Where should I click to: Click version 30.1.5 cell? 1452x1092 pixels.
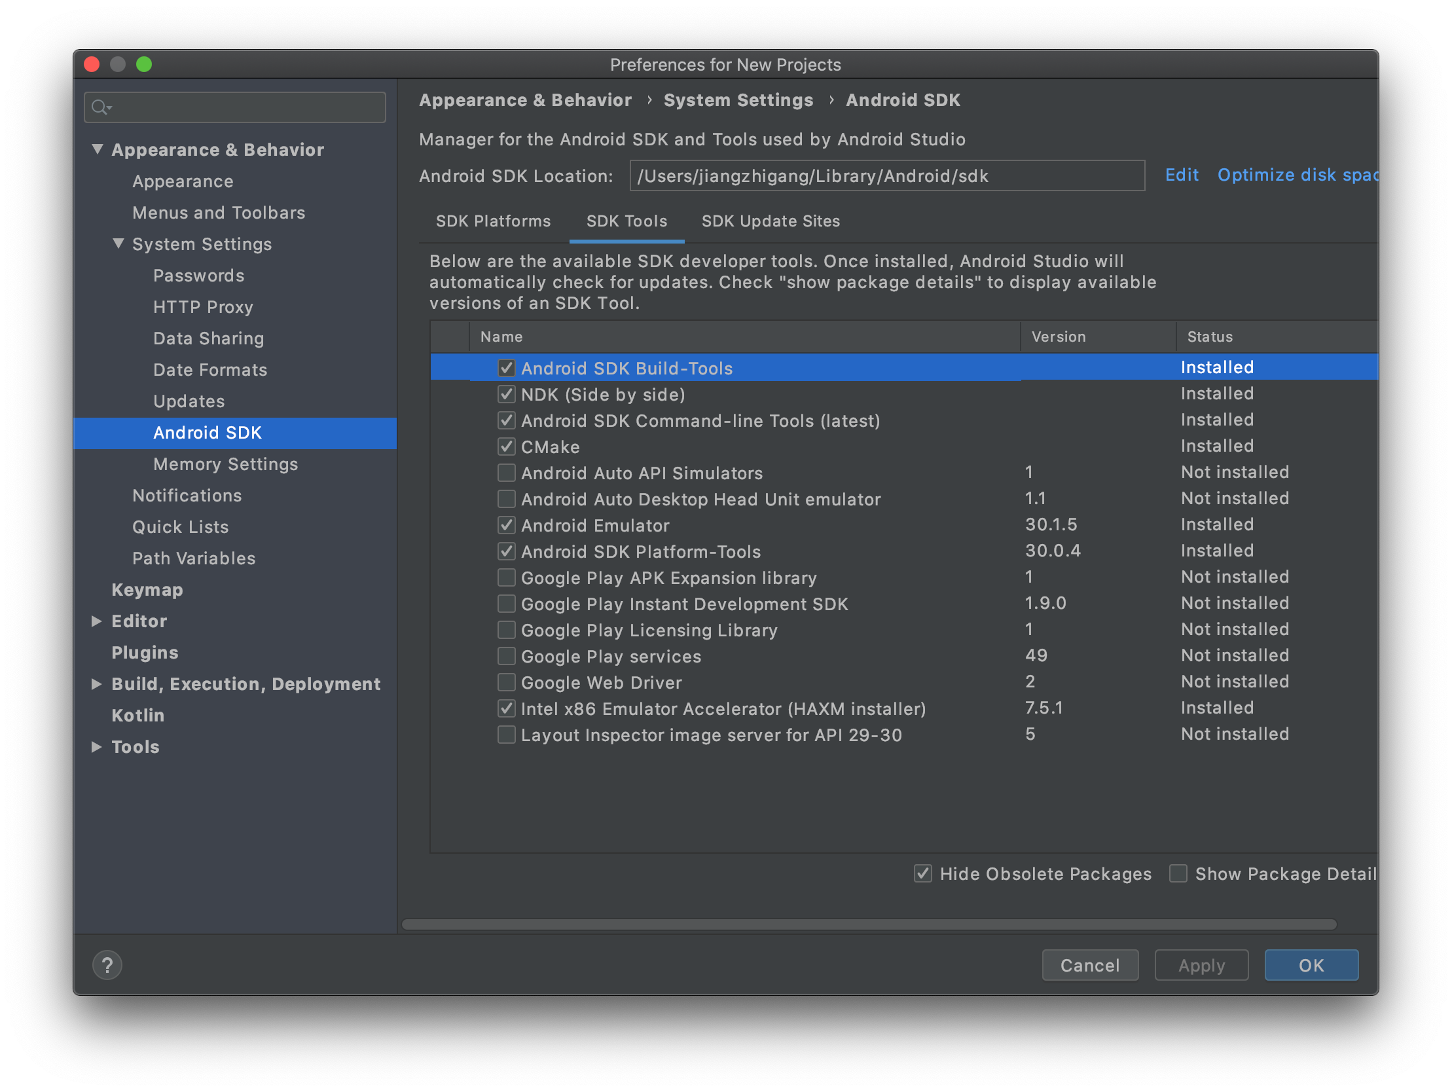1051,524
